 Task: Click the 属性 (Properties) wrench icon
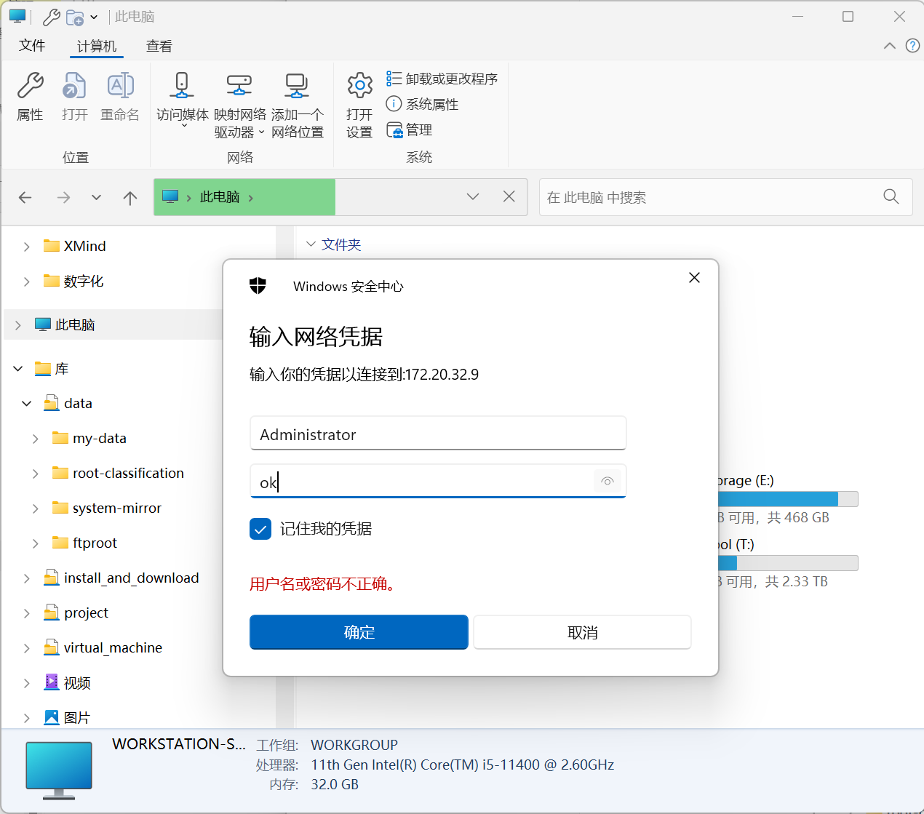coord(30,86)
